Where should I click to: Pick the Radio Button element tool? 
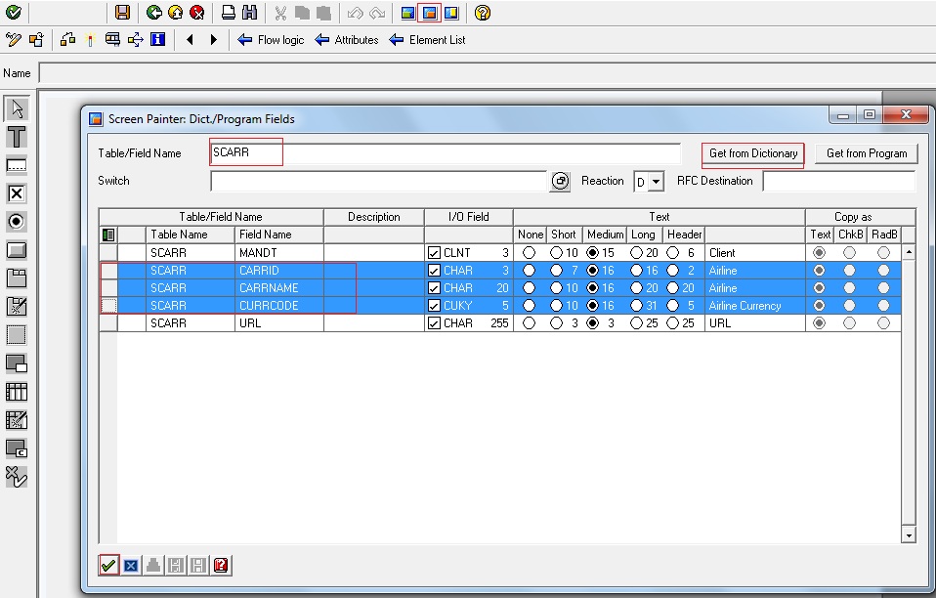16,220
